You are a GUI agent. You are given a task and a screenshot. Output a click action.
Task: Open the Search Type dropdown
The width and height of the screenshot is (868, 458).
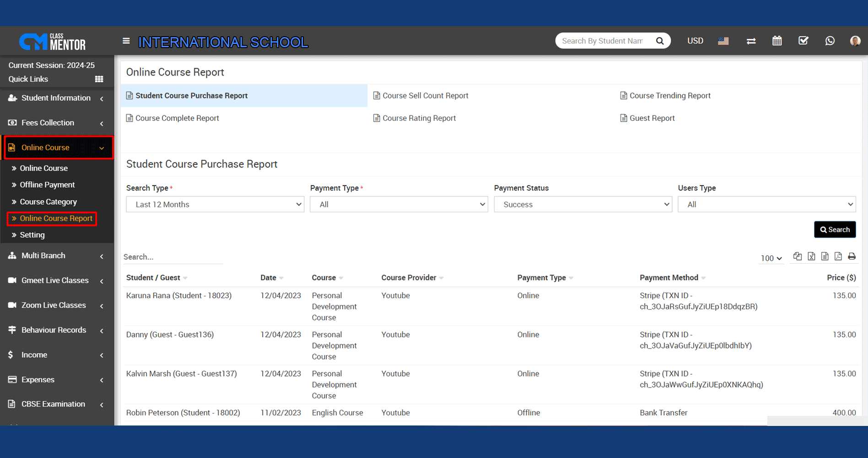coord(215,204)
